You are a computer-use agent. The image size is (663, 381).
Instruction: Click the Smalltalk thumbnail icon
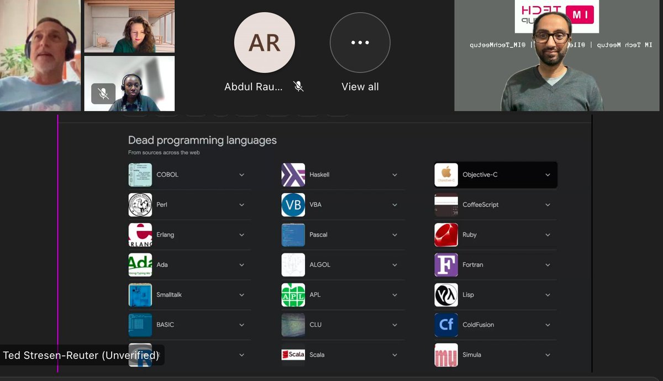[140, 295]
